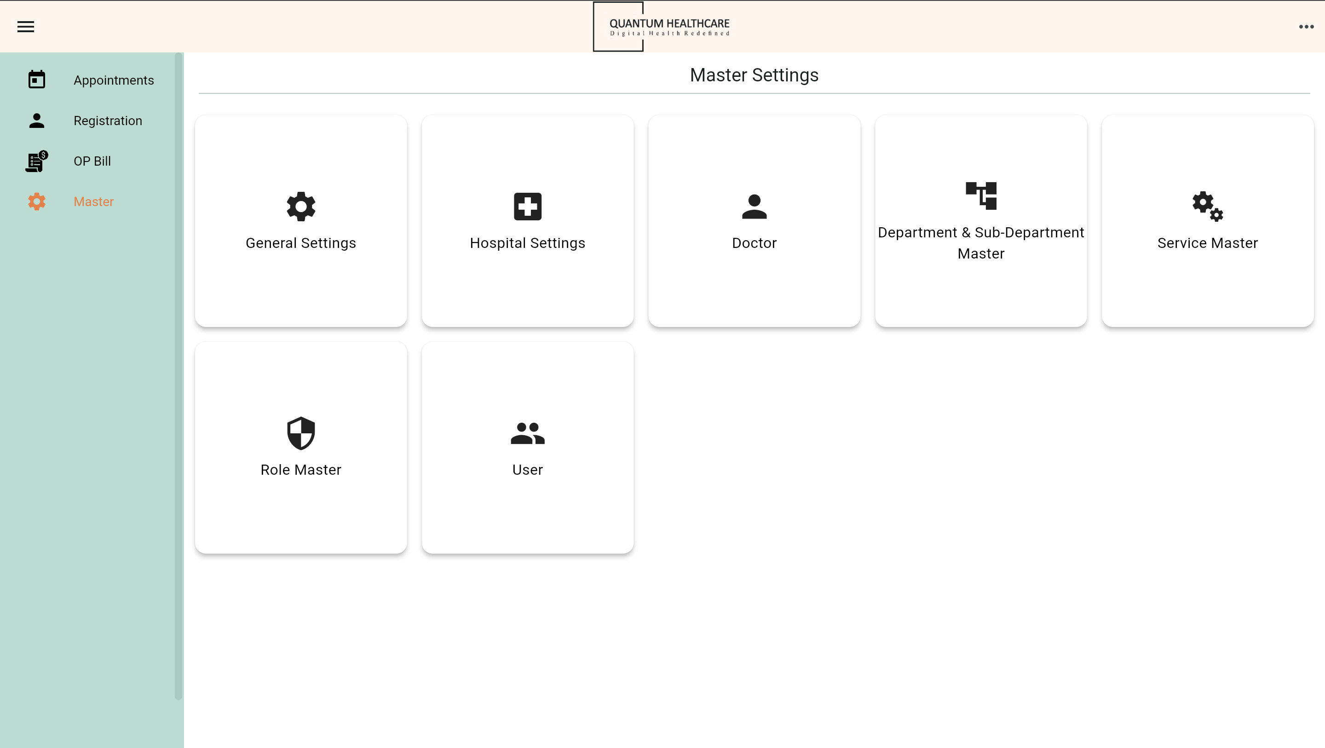Click the Department tree hierarchy icon
The image size is (1325, 748).
[981, 196]
